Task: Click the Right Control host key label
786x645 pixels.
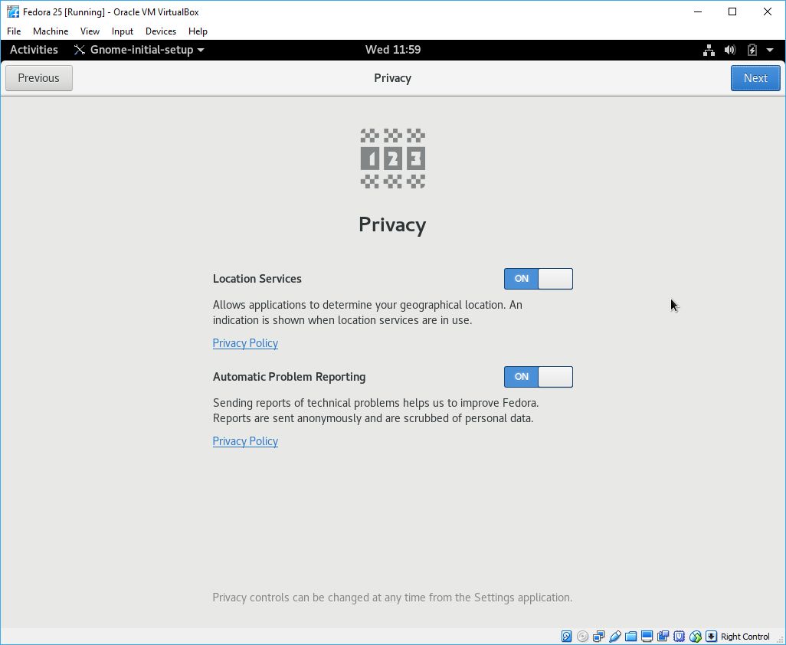Action: coord(745,637)
